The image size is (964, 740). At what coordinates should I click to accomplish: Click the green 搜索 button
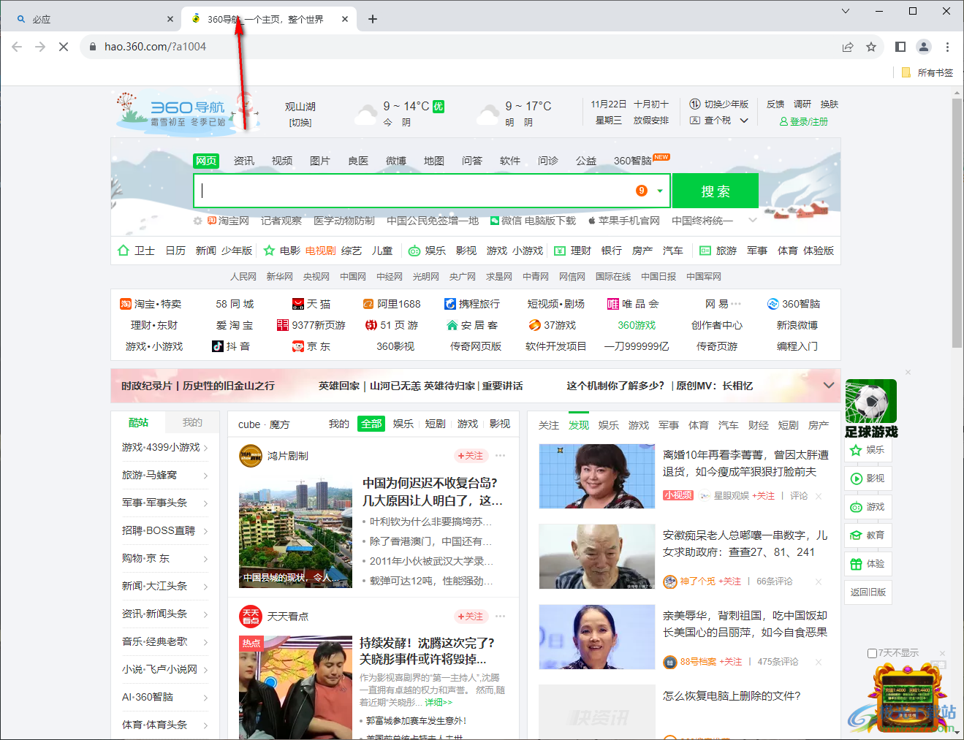(x=716, y=191)
